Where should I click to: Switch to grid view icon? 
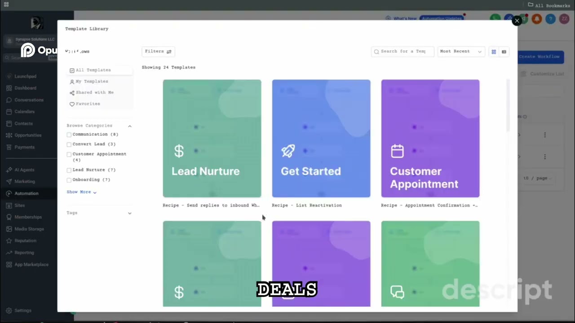[x=494, y=52]
